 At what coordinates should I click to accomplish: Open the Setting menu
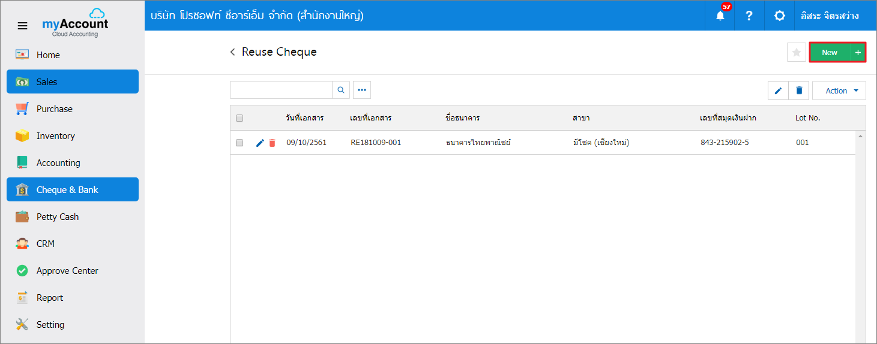pyautogui.click(x=73, y=324)
